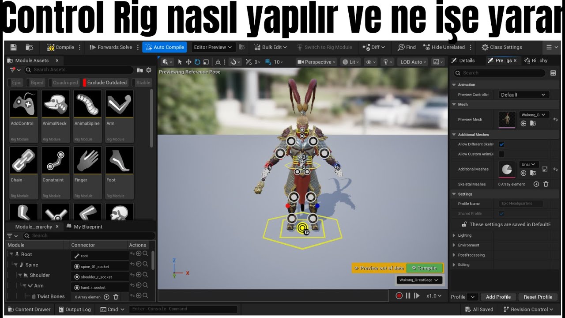Click the add folder icon beside Search Assets
The image size is (565, 318).
140,70
